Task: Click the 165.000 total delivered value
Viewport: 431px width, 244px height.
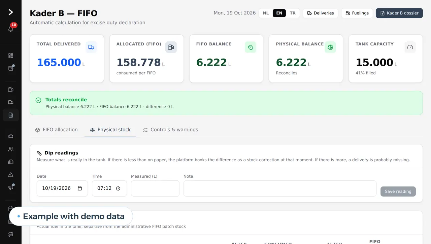Action: click(59, 63)
